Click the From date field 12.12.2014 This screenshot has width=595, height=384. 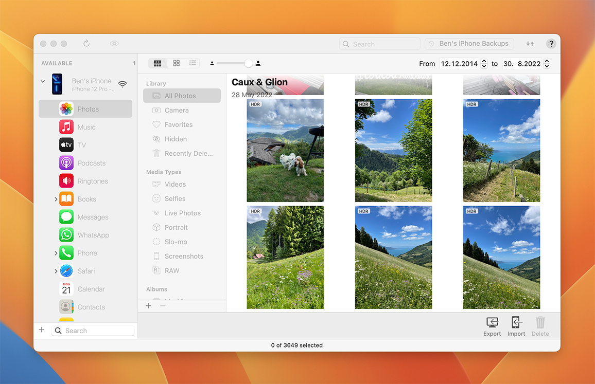(460, 64)
